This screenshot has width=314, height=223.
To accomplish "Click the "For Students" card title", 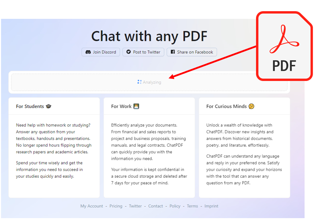I will click(30, 106).
